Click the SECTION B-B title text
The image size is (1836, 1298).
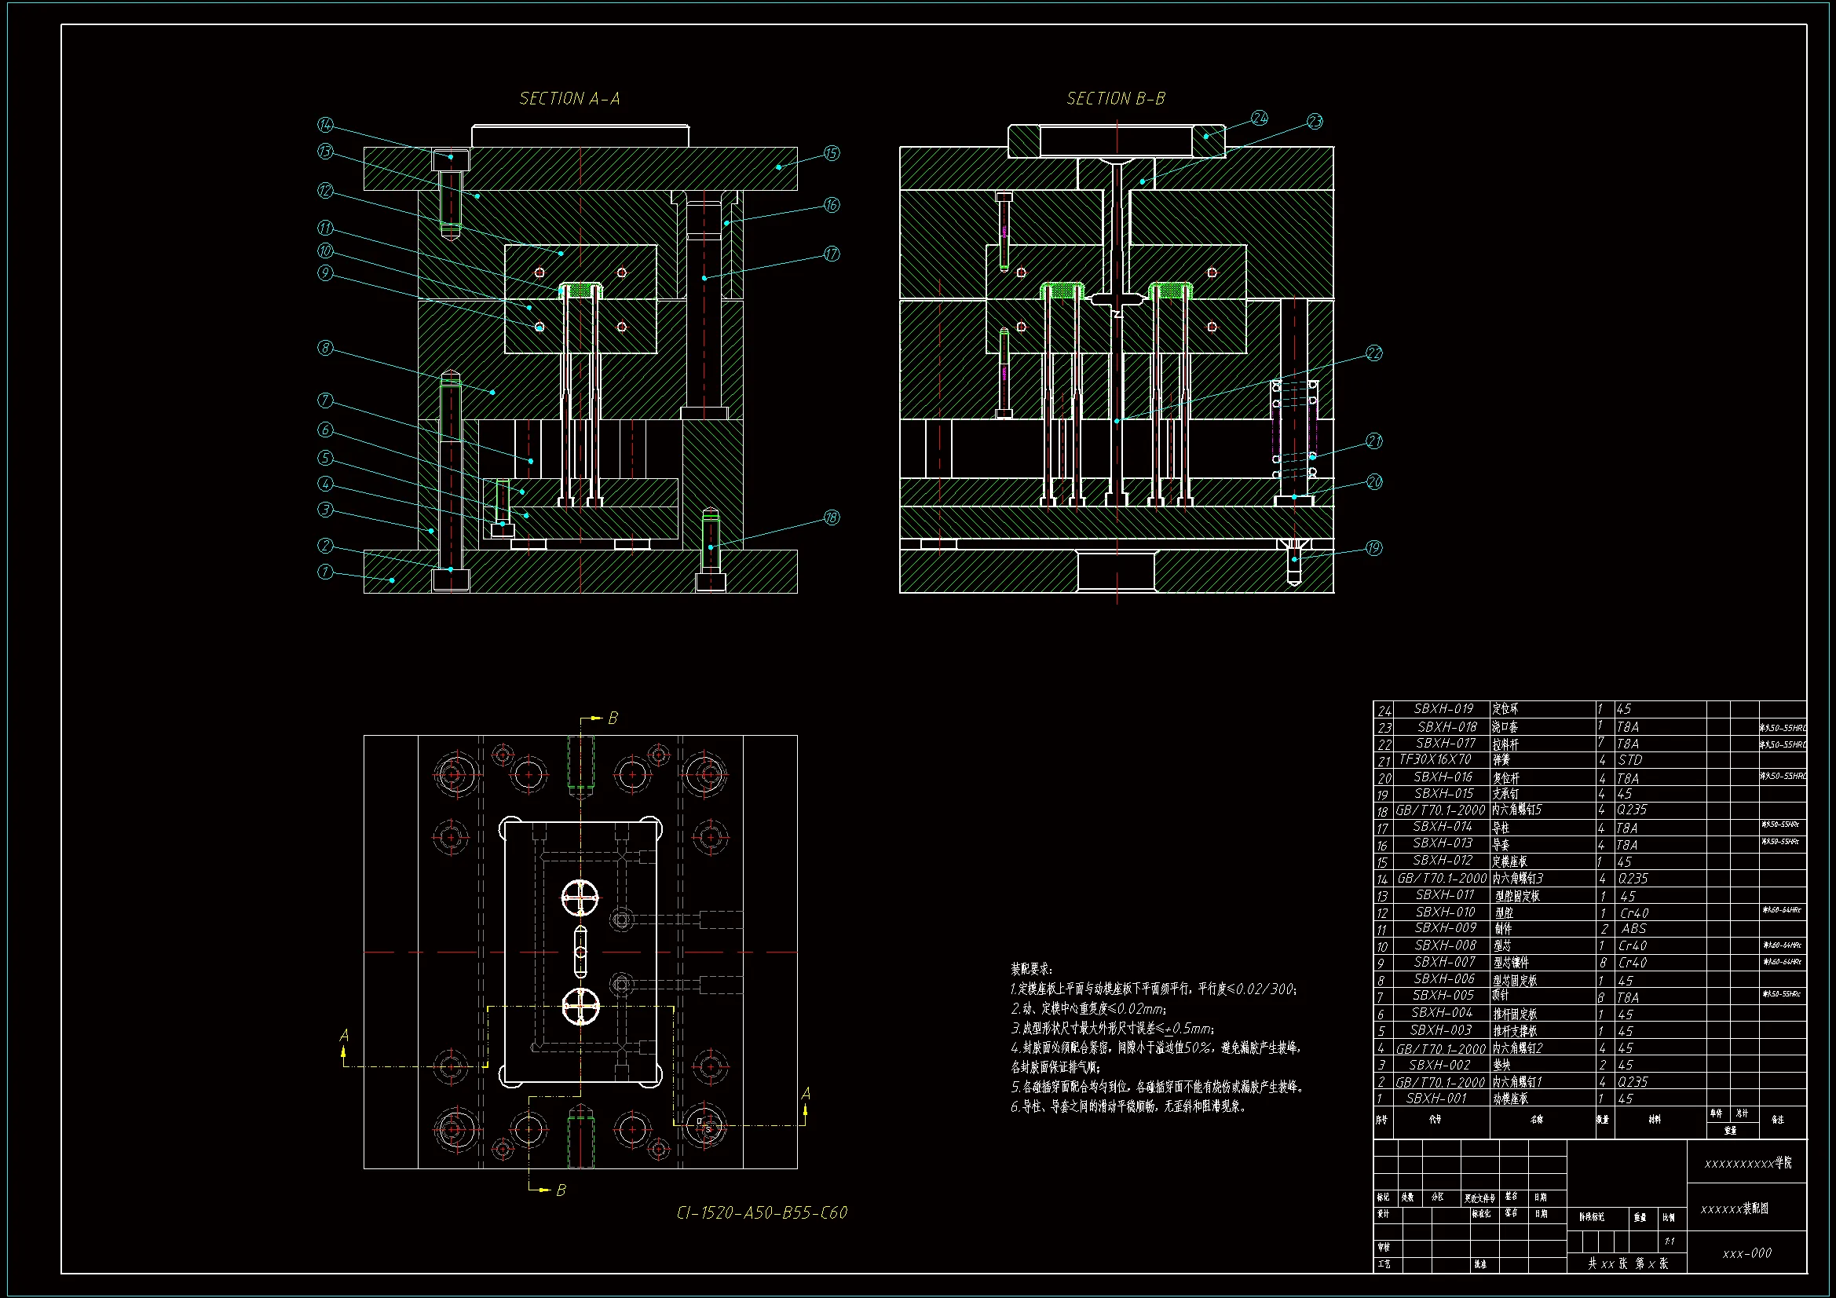pos(1116,98)
